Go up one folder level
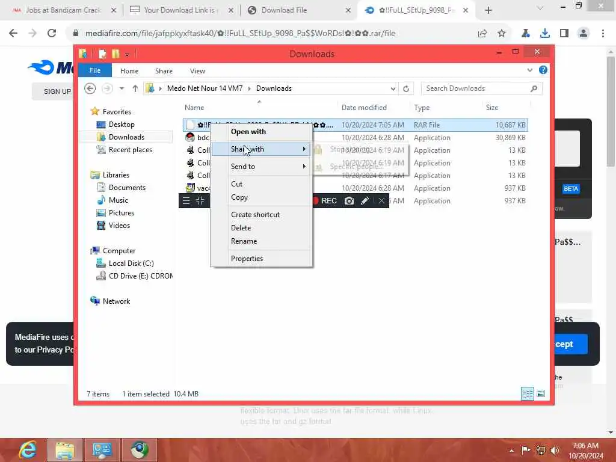 point(135,88)
